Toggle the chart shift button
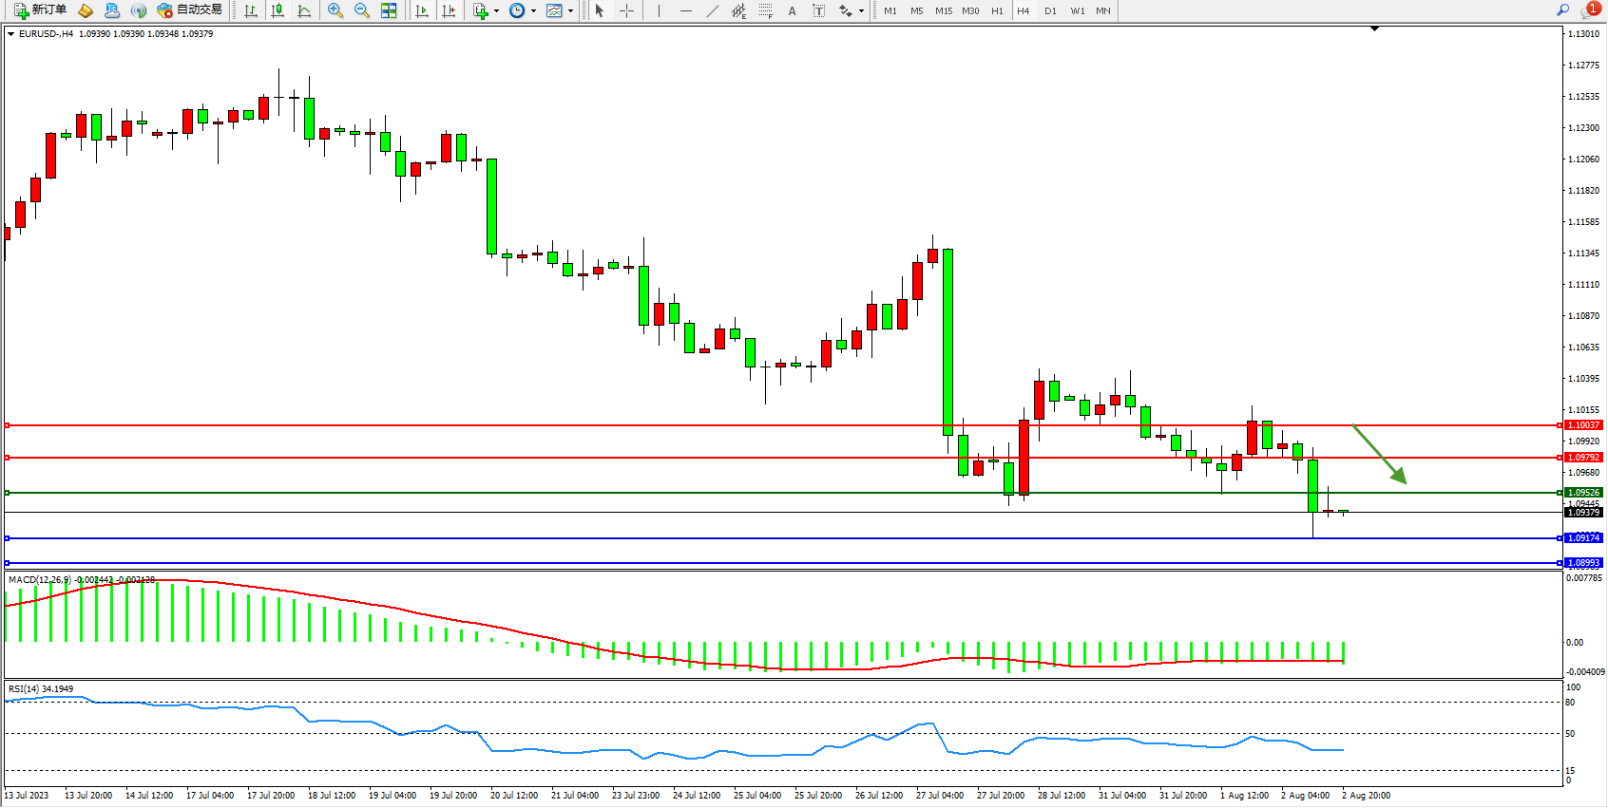This screenshot has height=808, width=1608. [x=449, y=10]
